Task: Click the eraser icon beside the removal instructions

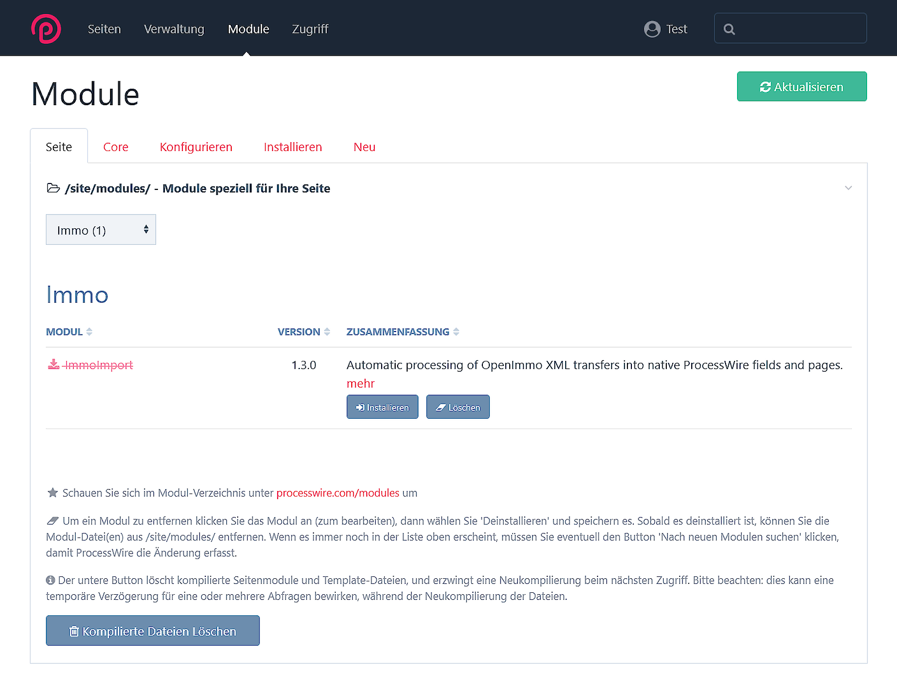Action: coord(52,520)
